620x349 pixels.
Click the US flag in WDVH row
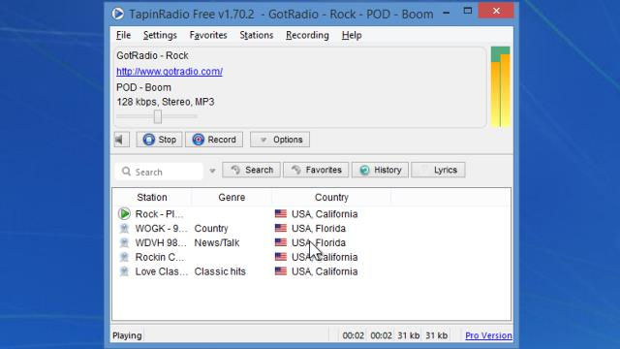281,242
